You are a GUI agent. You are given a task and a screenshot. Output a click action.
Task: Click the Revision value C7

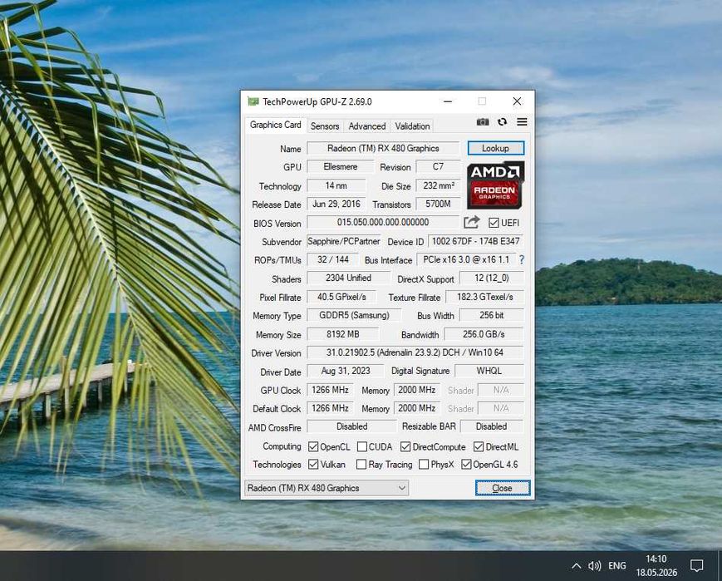438,167
